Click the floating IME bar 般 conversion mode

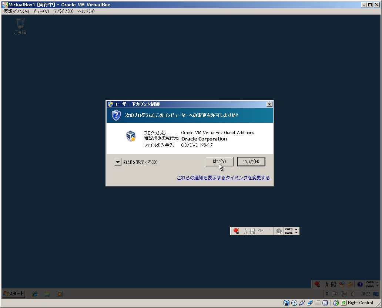(253, 231)
